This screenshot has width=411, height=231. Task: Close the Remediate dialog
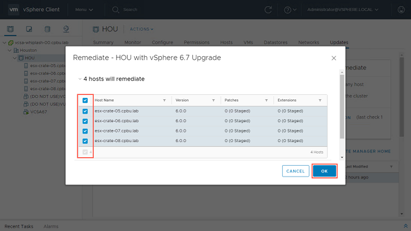334,58
